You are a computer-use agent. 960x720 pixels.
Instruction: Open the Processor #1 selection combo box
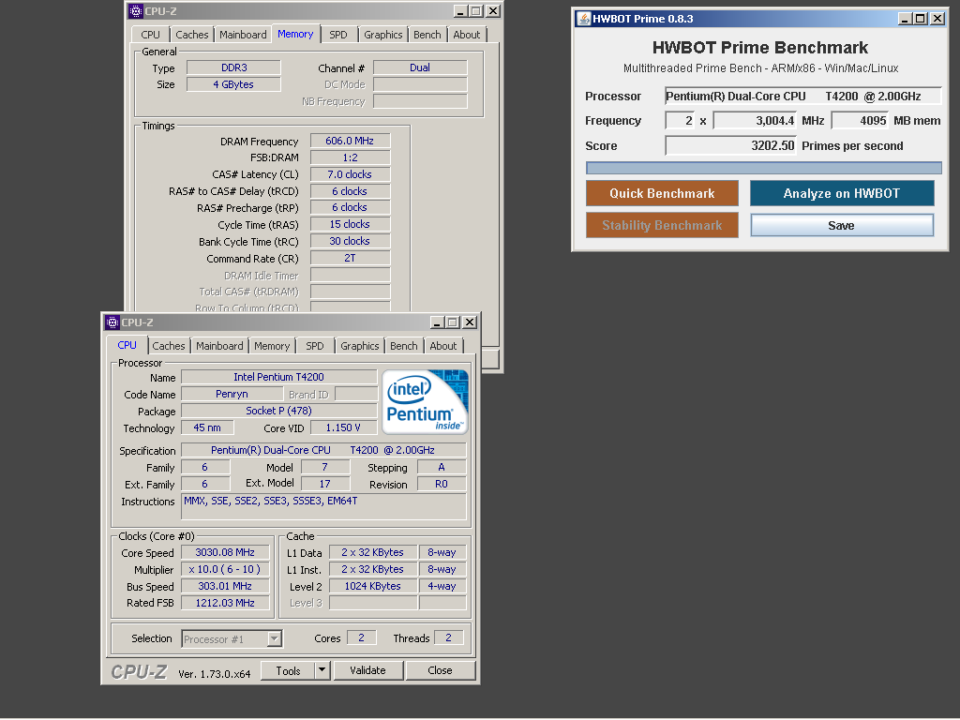pyautogui.click(x=232, y=639)
